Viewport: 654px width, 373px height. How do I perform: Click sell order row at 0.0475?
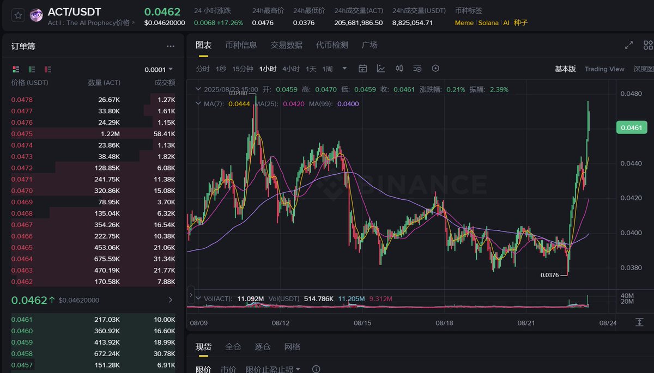point(93,134)
